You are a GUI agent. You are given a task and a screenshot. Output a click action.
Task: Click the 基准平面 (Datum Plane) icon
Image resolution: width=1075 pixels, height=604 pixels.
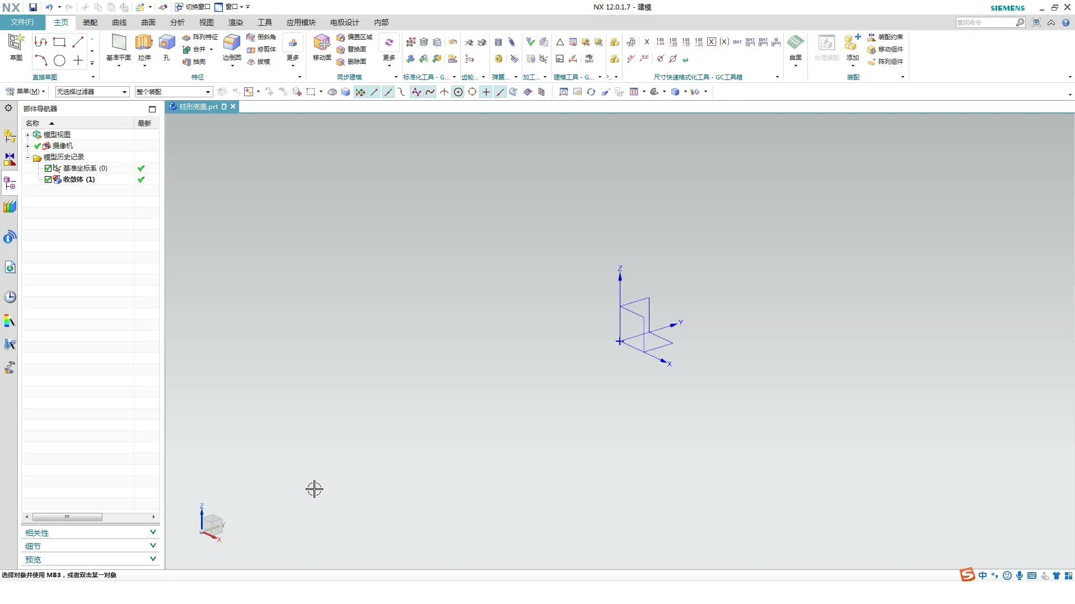point(118,43)
